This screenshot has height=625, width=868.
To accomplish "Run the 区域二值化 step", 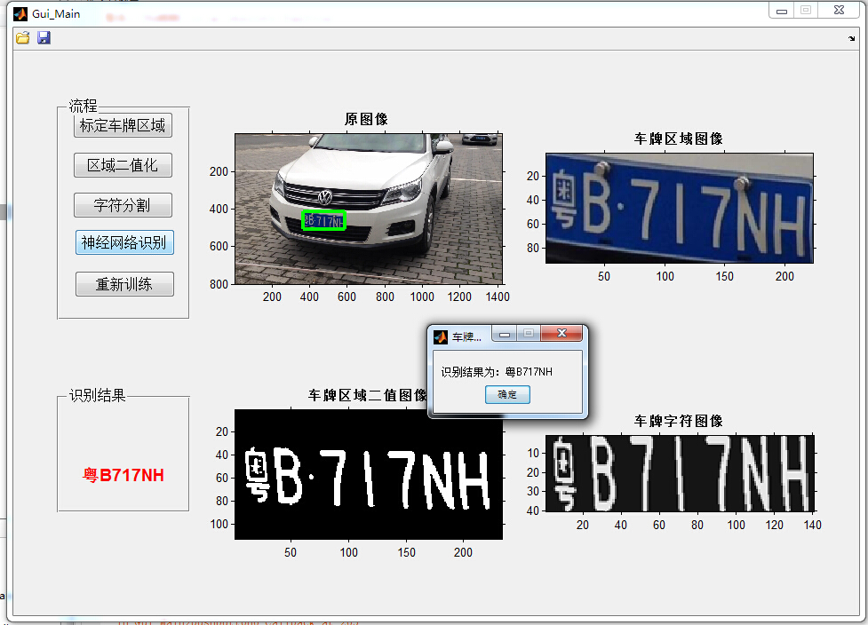I will click(x=123, y=165).
